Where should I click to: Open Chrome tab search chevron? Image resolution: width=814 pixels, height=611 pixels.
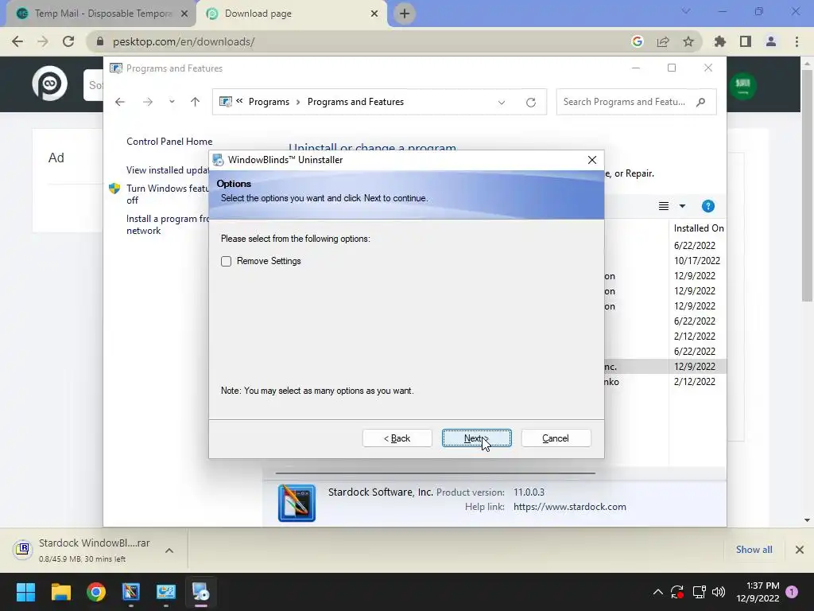(x=686, y=11)
